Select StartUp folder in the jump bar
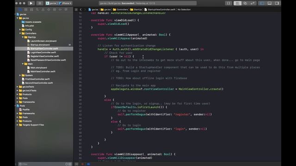The height and width of the screenshot is (166, 296). tap(136, 10)
